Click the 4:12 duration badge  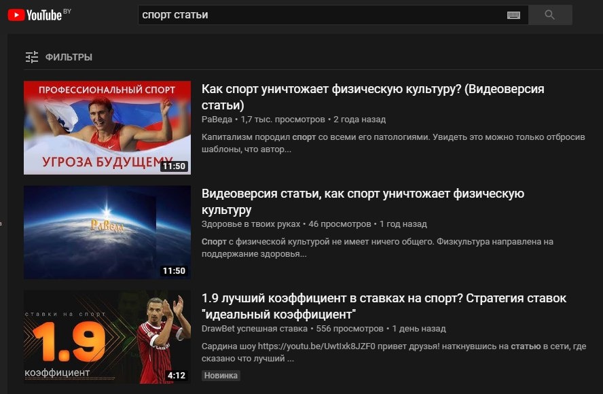pos(177,376)
